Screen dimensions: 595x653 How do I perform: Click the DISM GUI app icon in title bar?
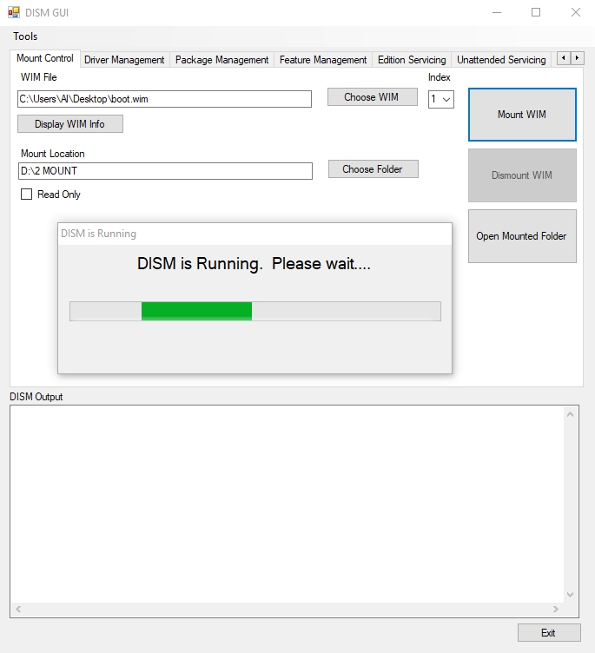pyautogui.click(x=14, y=12)
